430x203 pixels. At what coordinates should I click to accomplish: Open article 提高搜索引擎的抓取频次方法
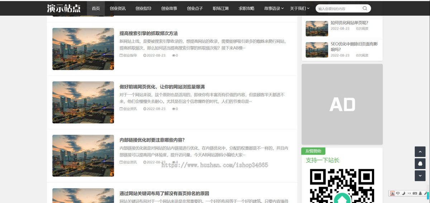[148, 33]
